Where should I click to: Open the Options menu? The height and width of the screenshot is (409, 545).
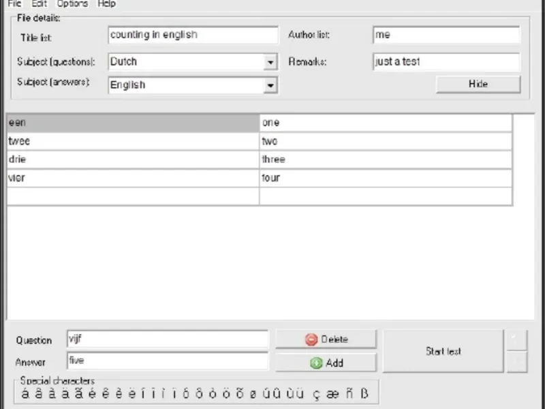click(72, 3)
